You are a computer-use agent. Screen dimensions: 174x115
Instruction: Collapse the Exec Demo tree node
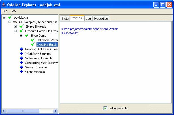(x=21, y=36)
